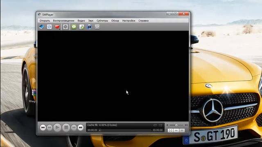Click the fast forward button
The image size is (262, 147).
[x=74, y=127]
